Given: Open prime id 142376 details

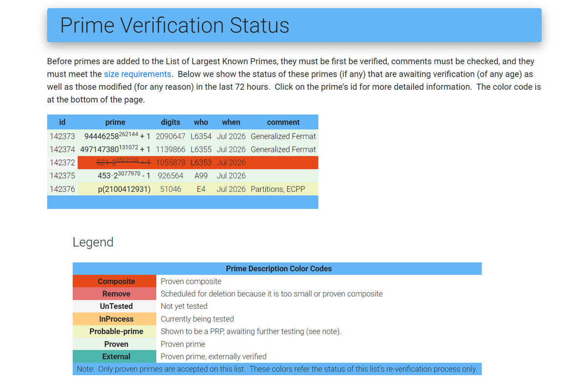Looking at the screenshot, I should coord(63,189).
